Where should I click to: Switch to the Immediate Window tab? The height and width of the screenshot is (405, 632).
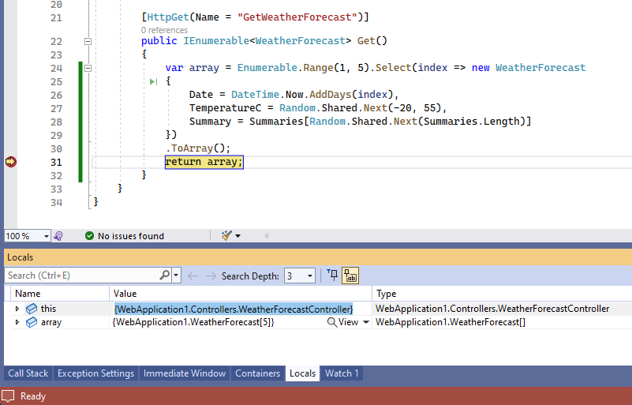point(185,373)
